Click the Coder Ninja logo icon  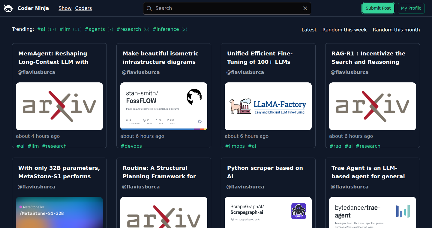tap(8, 8)
